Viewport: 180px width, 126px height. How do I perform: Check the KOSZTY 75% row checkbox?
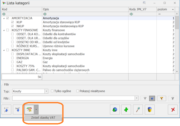click(x=12, y=66)
